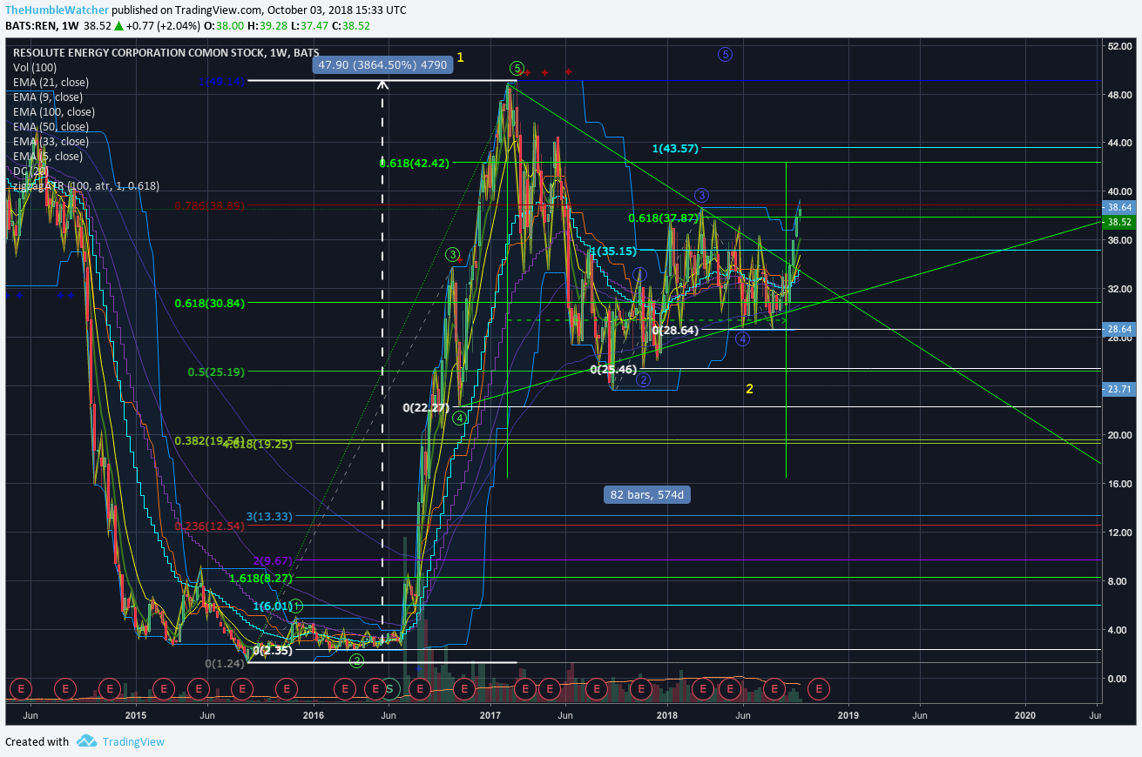
Task: Click the 0(25.46) Fibonacci label
Action: pyautogui.click(x=614, y=369)
